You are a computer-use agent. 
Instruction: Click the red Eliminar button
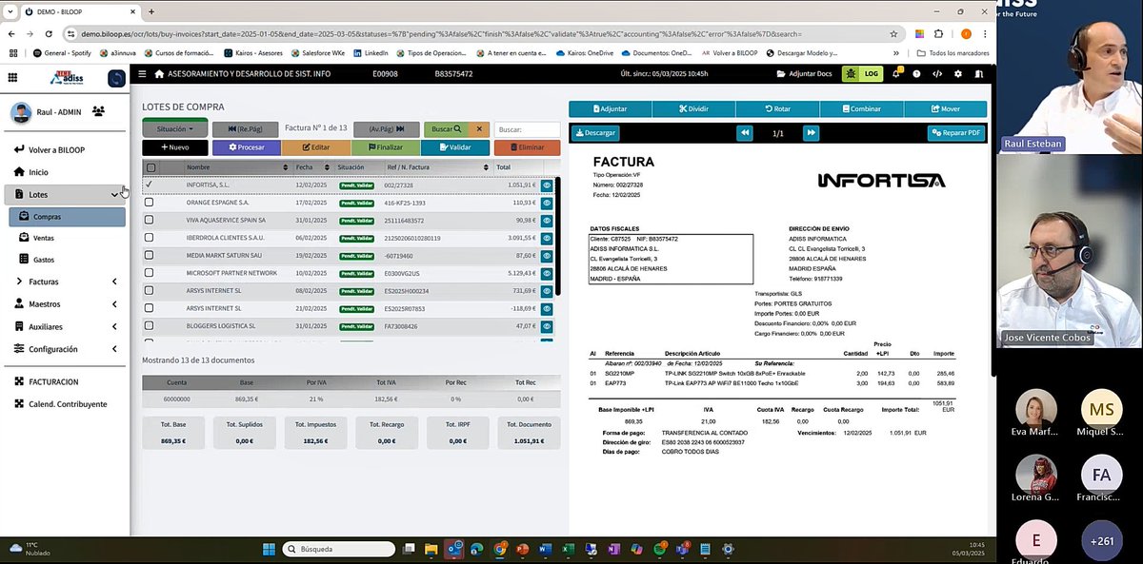click(527, 147)
